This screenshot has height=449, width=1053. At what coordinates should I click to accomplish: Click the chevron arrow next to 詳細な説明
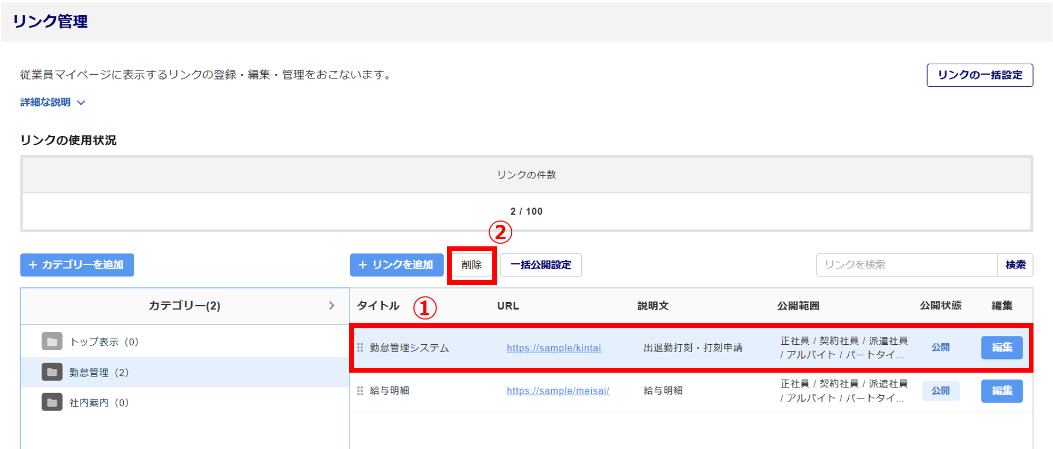click(81, 103)
